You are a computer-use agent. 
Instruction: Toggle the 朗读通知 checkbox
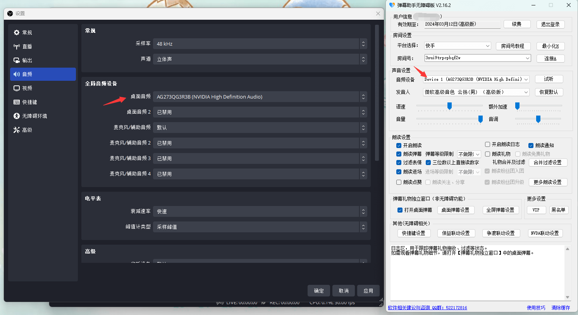[x=531, y=146]
